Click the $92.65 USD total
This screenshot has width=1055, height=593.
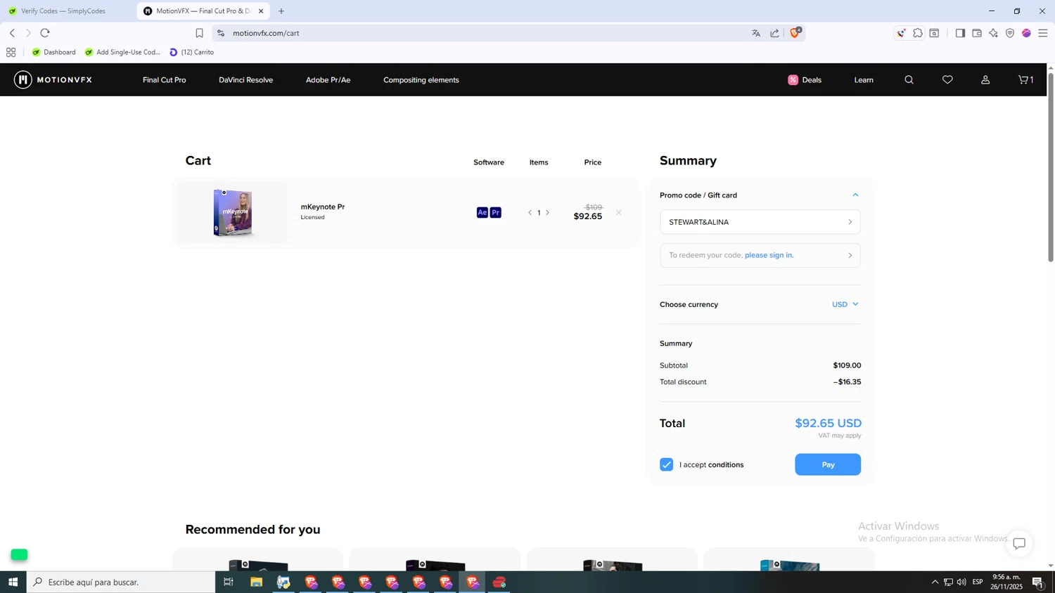pos(828,423)
